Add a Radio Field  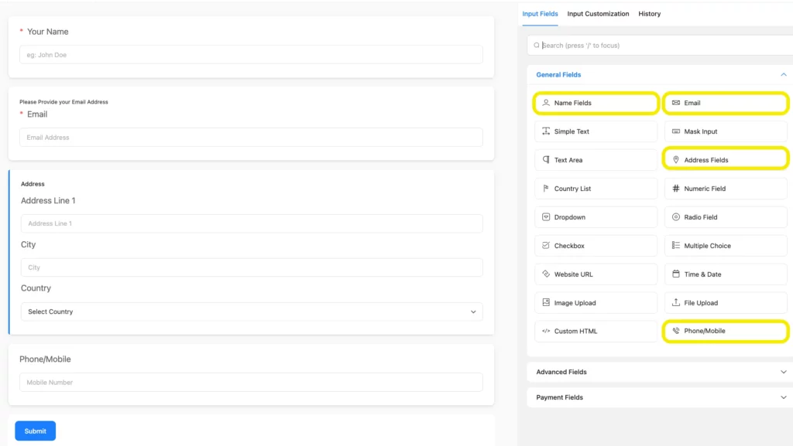726,217
